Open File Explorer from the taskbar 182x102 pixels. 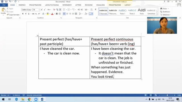[x=23, y=99]
